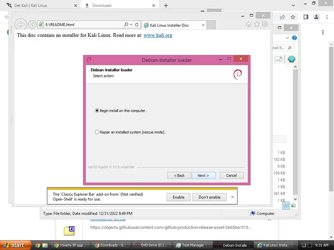This screenshot has height=250, width=334.
Task: Choose Don't enable for the add-on
Action: (x=209, y=197)
